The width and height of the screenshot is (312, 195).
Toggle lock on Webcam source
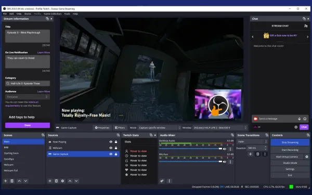116,148
